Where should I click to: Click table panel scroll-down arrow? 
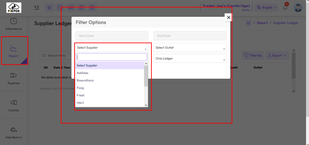click(x=294, y=91)
